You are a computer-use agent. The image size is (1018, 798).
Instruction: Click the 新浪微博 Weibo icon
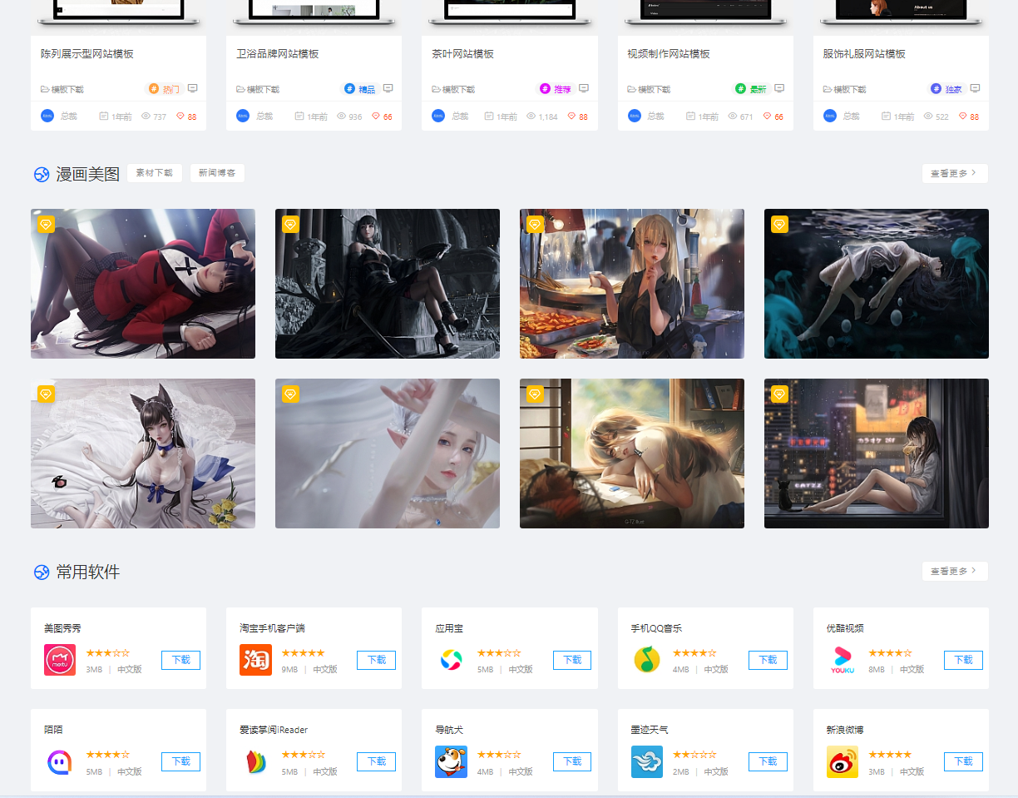tap(843, 761)
